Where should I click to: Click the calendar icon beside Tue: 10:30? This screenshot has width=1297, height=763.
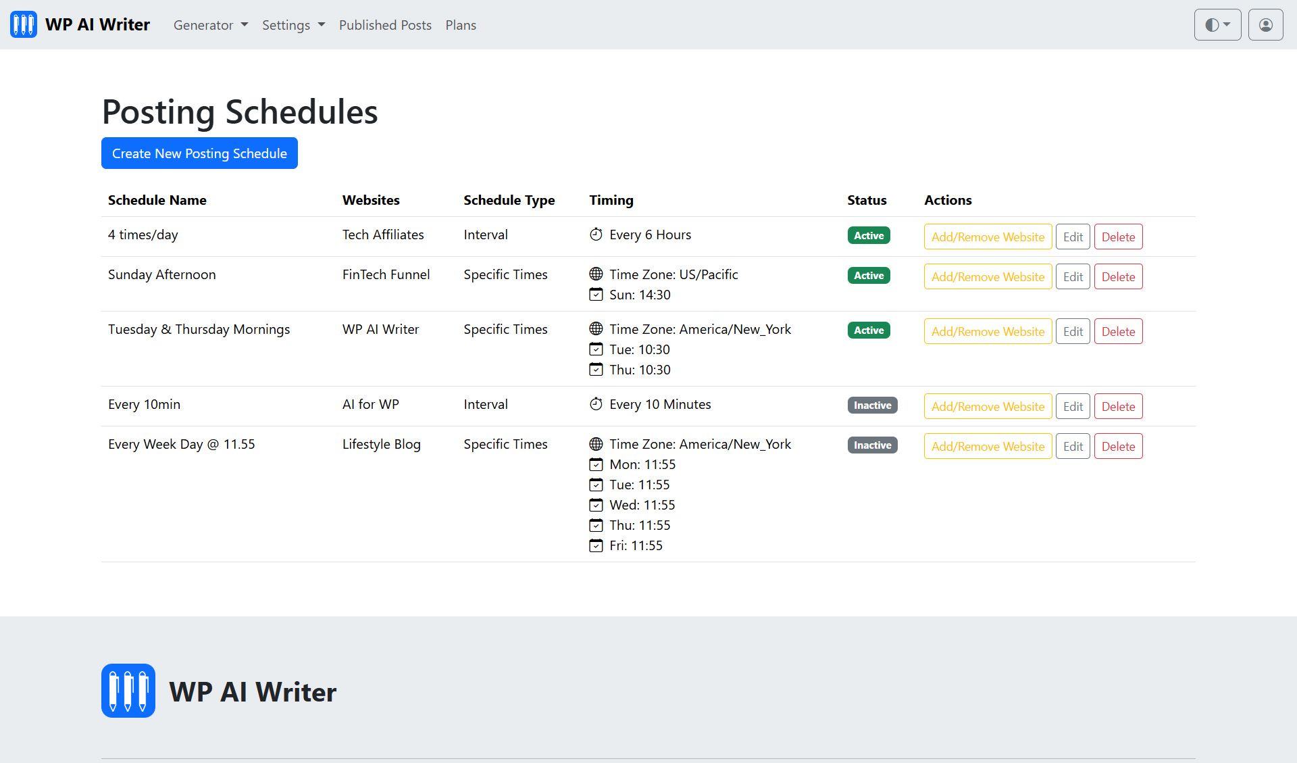(596, 349)
